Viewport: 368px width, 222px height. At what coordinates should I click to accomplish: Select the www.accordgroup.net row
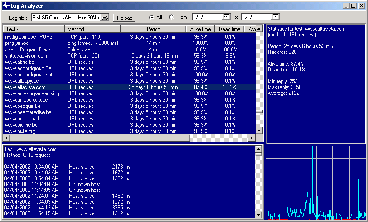130,75
